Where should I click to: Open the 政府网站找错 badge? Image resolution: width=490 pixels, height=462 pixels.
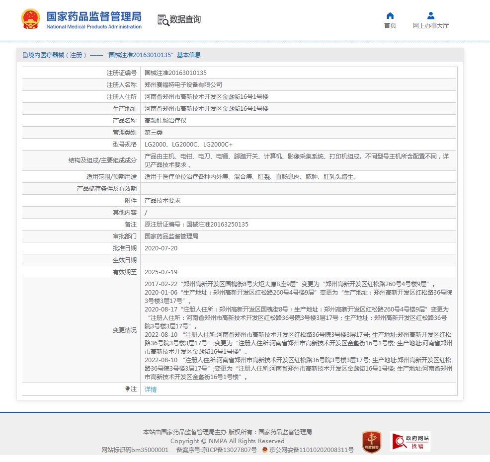(x=410, y=442)
